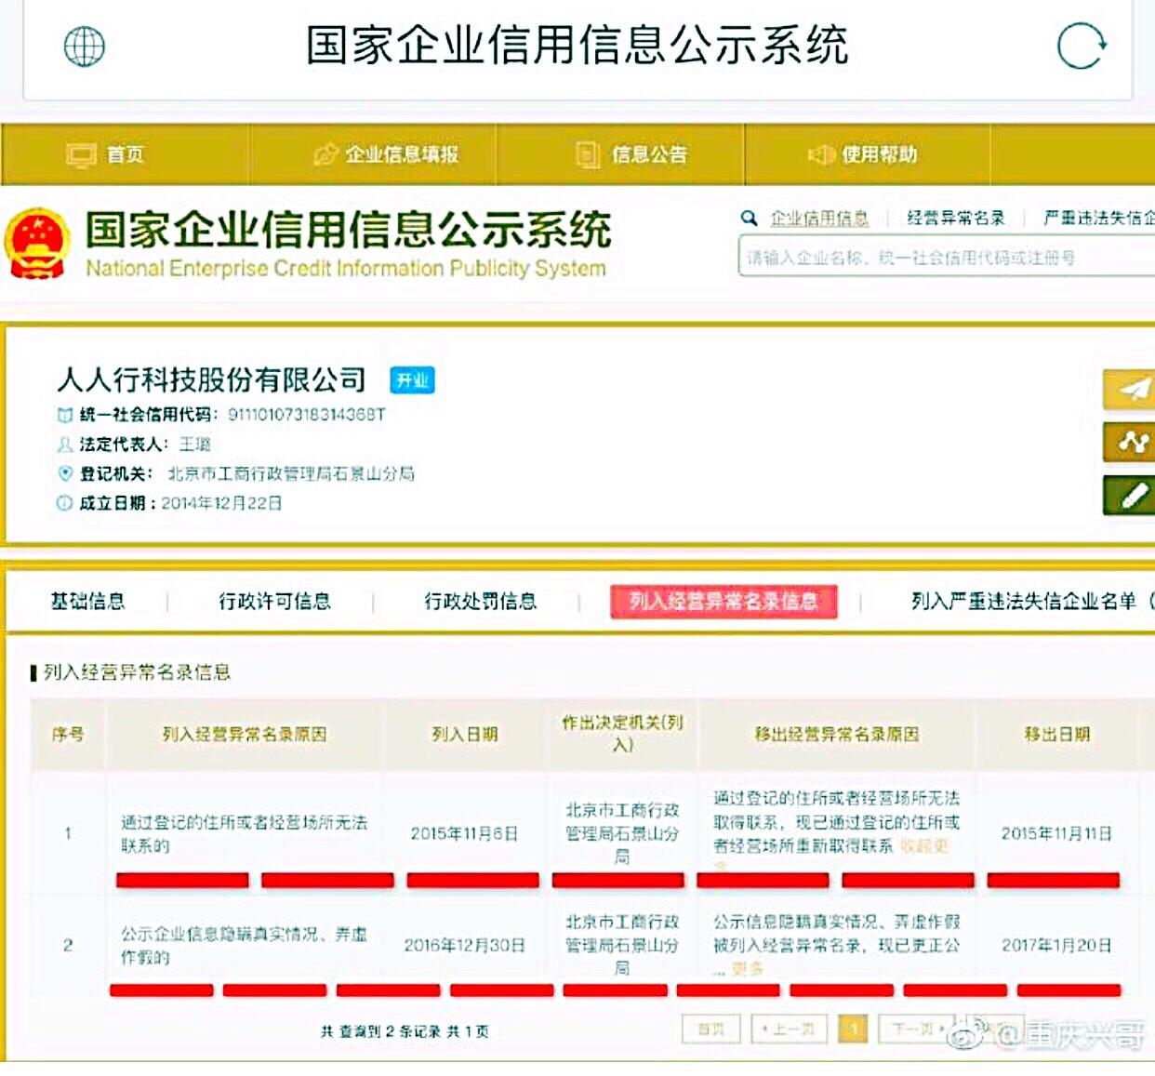Click the 公示企业信息隐瞒真实情况、弄虚作假的 reason cell
The image size is (1155, 1076).
pos(244,946)
